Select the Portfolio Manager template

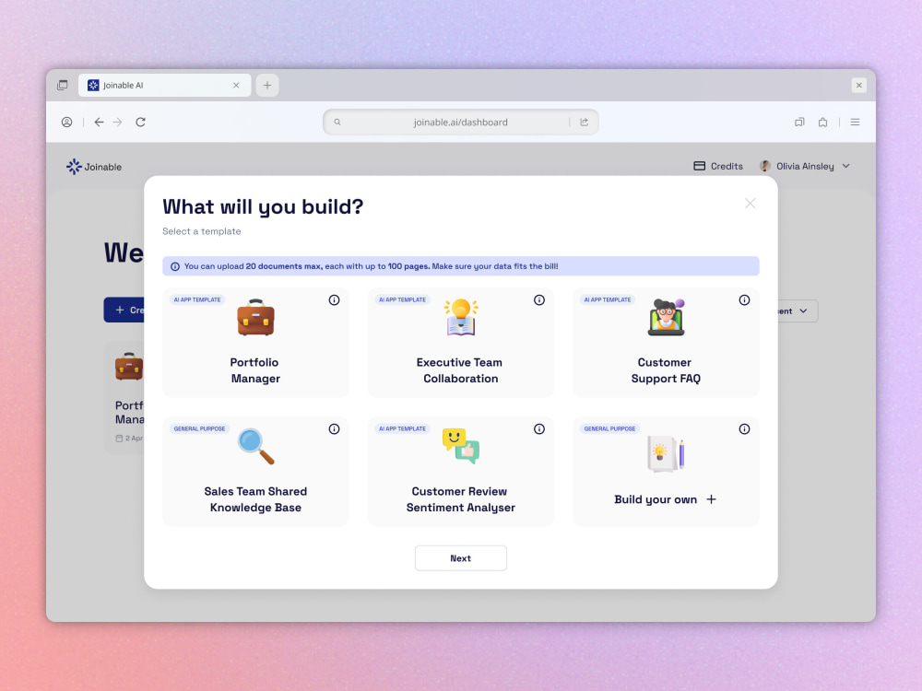(x=255, y=343)
